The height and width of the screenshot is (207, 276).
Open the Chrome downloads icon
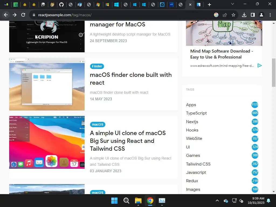pos(244,15)
